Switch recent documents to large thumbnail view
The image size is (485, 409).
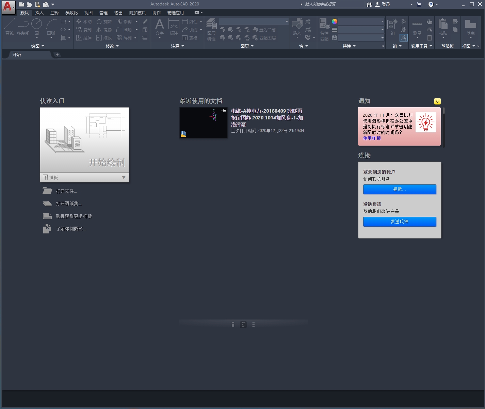[x=233, y=324]
